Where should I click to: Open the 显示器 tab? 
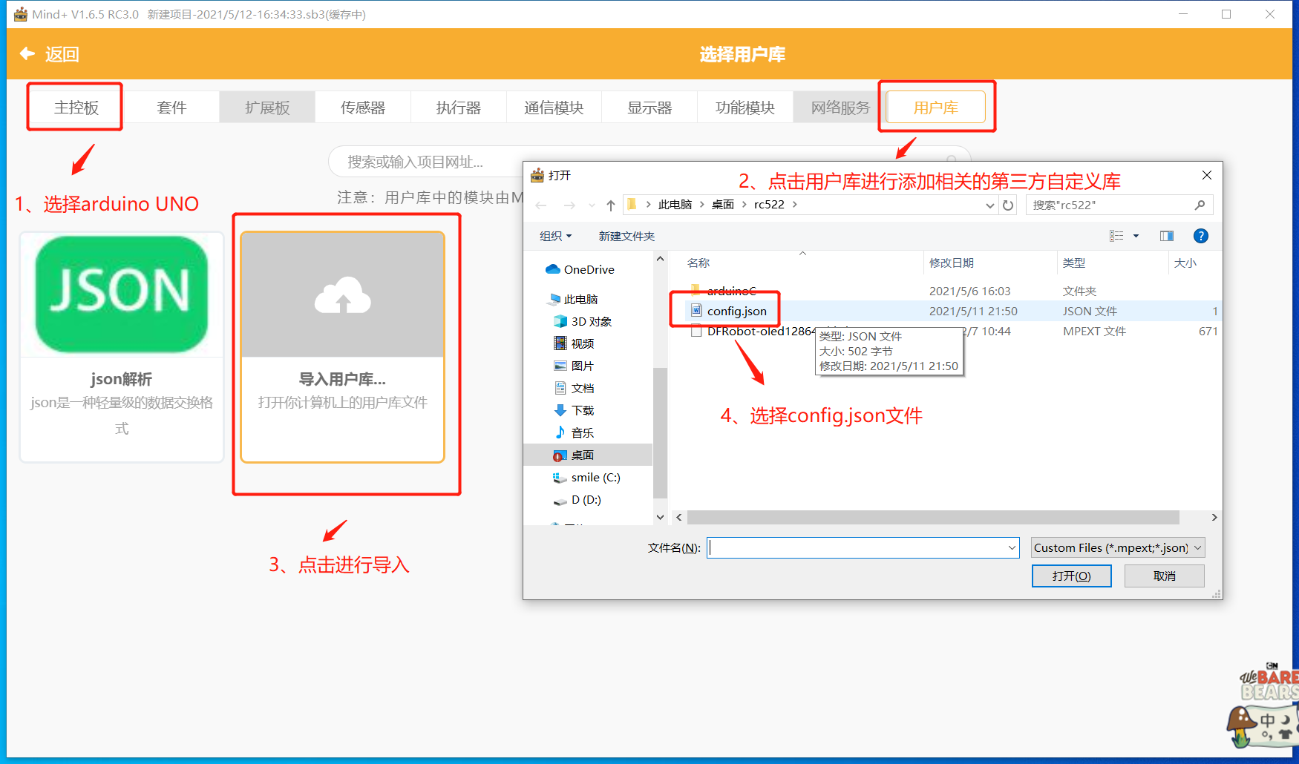point(649,108)
